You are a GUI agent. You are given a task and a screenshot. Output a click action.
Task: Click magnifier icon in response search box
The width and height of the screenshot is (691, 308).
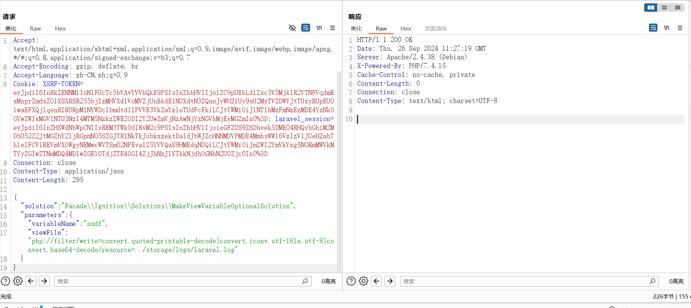(652, 281)
